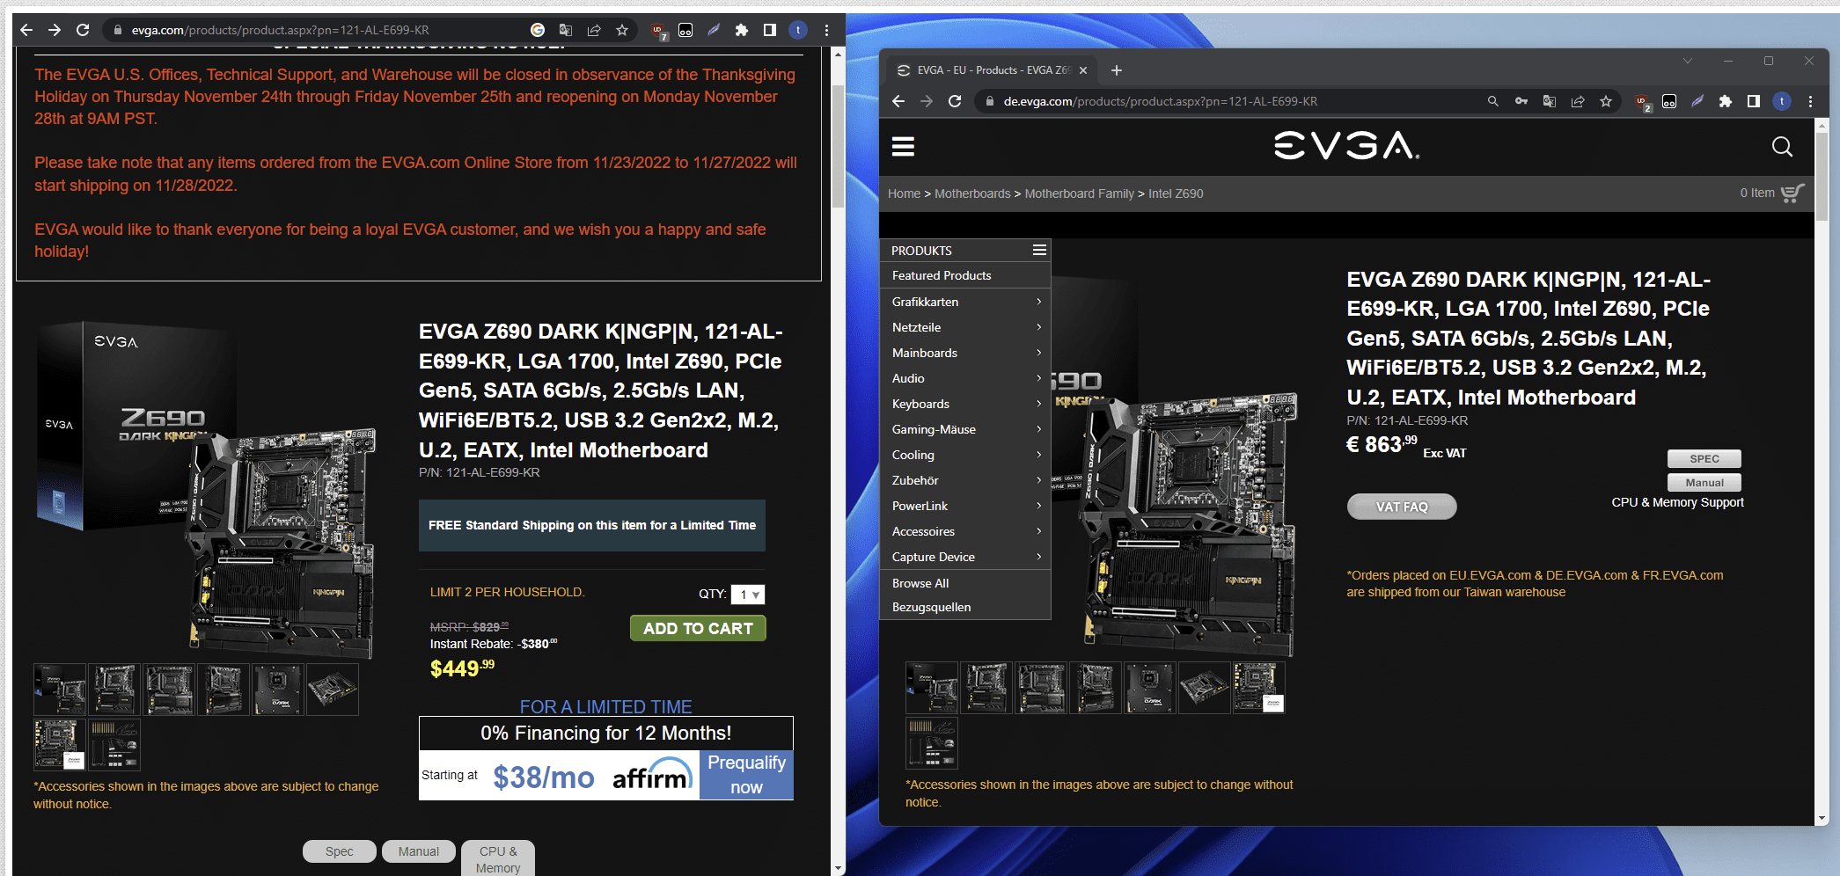Screen dimensions: 1840x876
Task: Zoom magnifier icon in right window address bar
Action: click(1493, 101)
